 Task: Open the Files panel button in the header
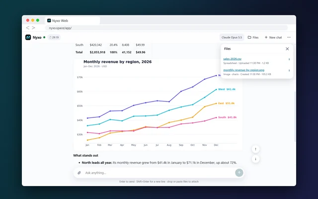tap(253, 37)
